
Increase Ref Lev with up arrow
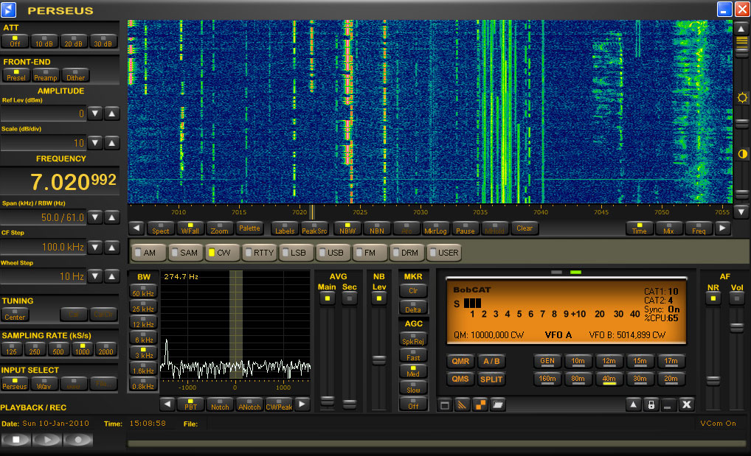111,113
